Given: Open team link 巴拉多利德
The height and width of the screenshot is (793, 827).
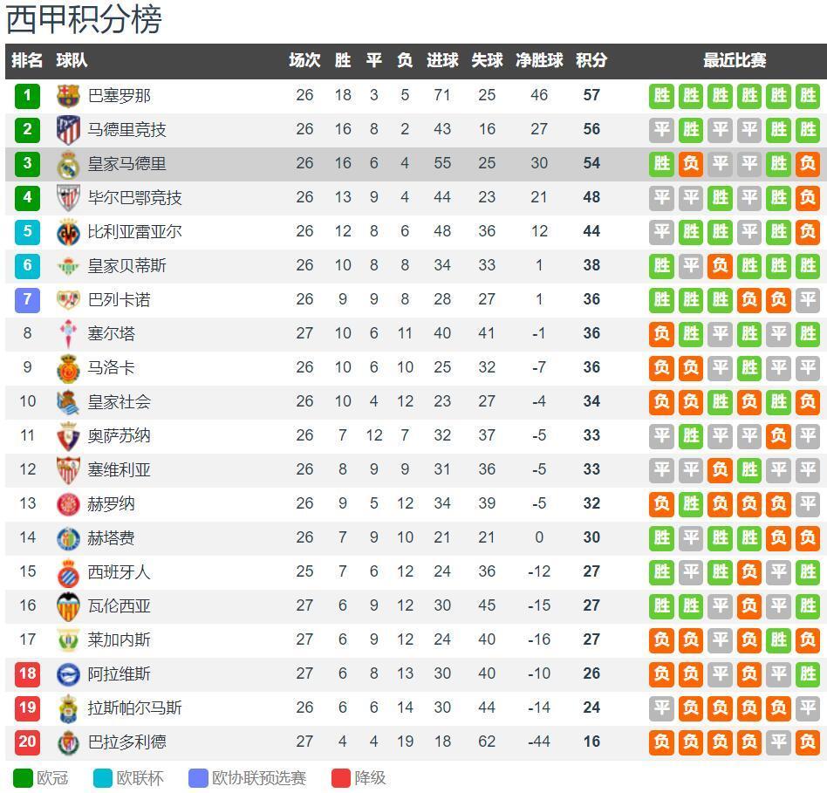Looking at the screenshot, I should click(126, 742).
